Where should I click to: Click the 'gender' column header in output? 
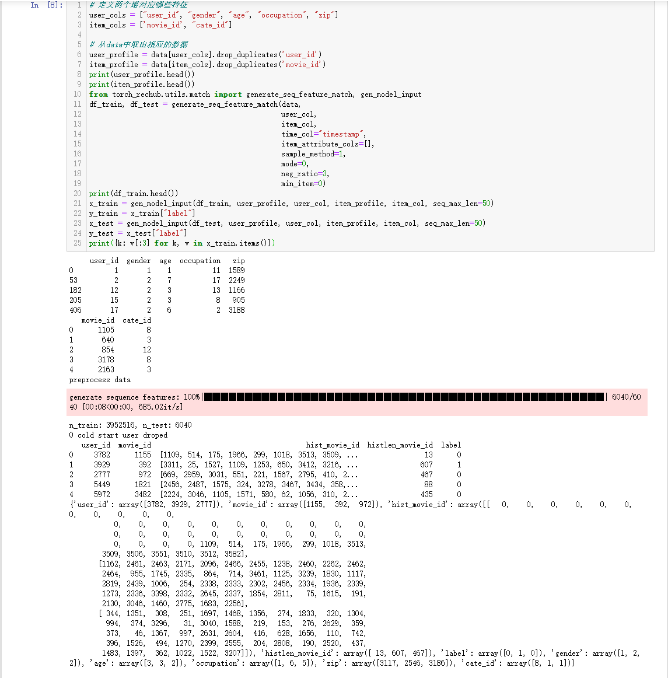[x=138, y=261]
